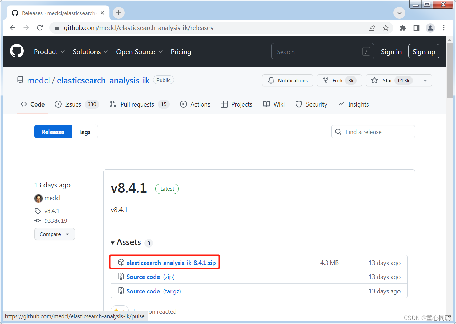This screenshot has width=456, height=324.
Task: Click the browser address bar URL
Action: 138,28
